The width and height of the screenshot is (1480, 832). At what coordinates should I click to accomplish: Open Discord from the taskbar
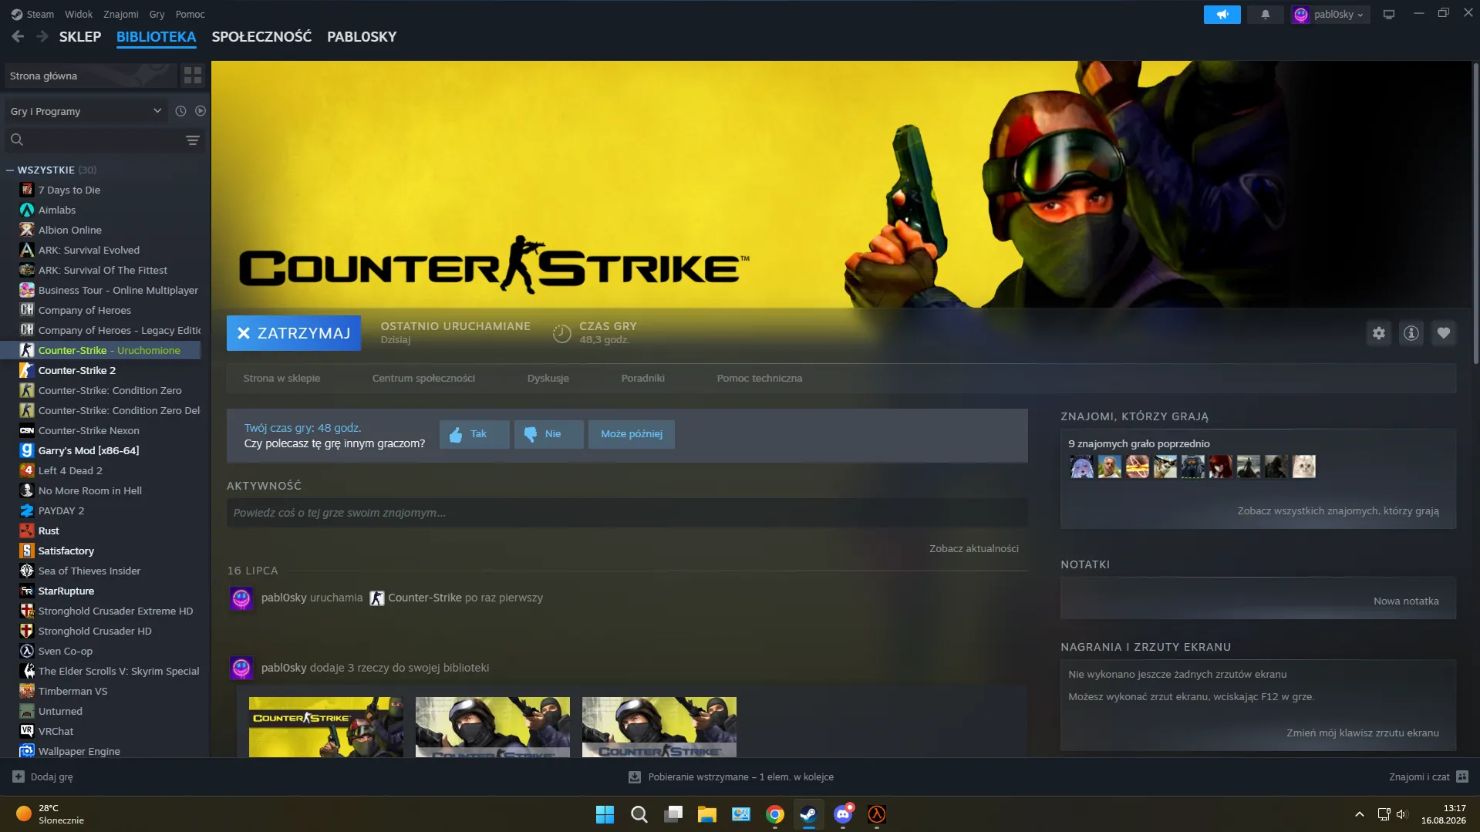pos(843,814)
